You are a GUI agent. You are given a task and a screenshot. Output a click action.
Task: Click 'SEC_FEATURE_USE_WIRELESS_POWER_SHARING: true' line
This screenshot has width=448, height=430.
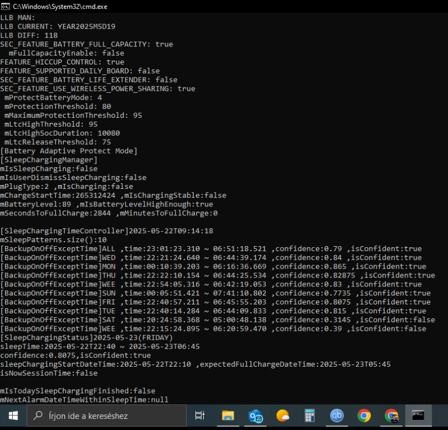[97, 89]
